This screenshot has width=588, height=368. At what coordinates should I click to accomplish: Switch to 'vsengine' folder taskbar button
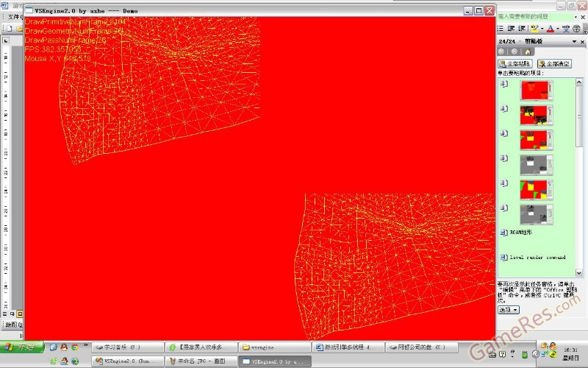(x=275, y=347)
